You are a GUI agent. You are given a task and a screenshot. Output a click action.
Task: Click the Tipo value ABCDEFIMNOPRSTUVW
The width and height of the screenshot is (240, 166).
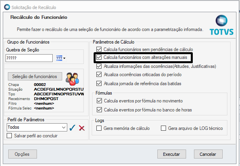point(59,94)
